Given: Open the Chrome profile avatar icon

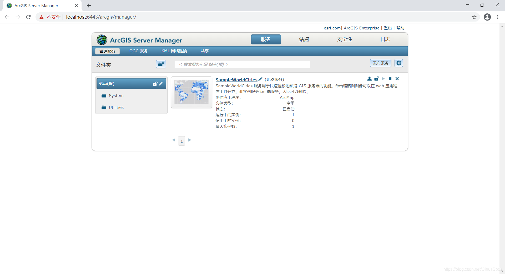Looking at the screenshot, I should pyautogui.click(x=487, y=17).
